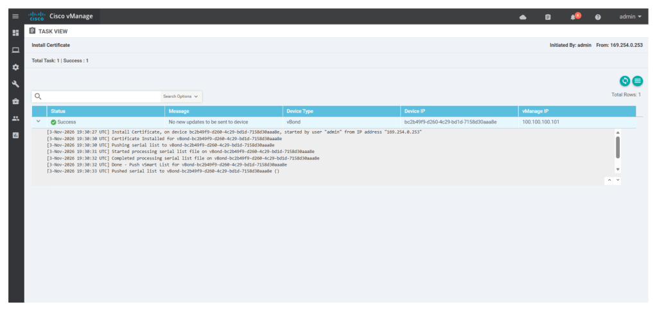Click the cloud icon in top bar
Image resolution: width=657 pixels, height=311 pixels.
click(523, 17)
